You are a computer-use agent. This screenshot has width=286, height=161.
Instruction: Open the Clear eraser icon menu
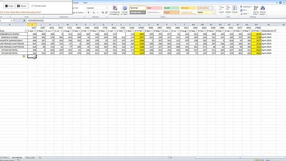pyautogui.click(x=241, y=14)
